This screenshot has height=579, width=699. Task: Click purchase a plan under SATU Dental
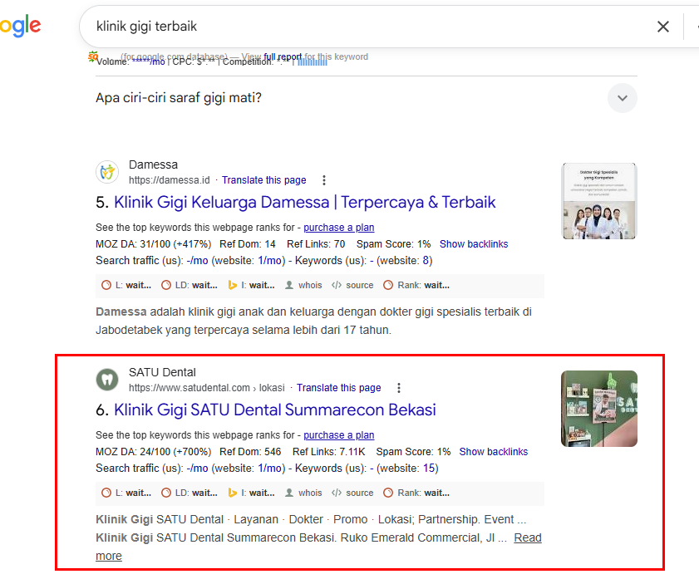(338, 435)
